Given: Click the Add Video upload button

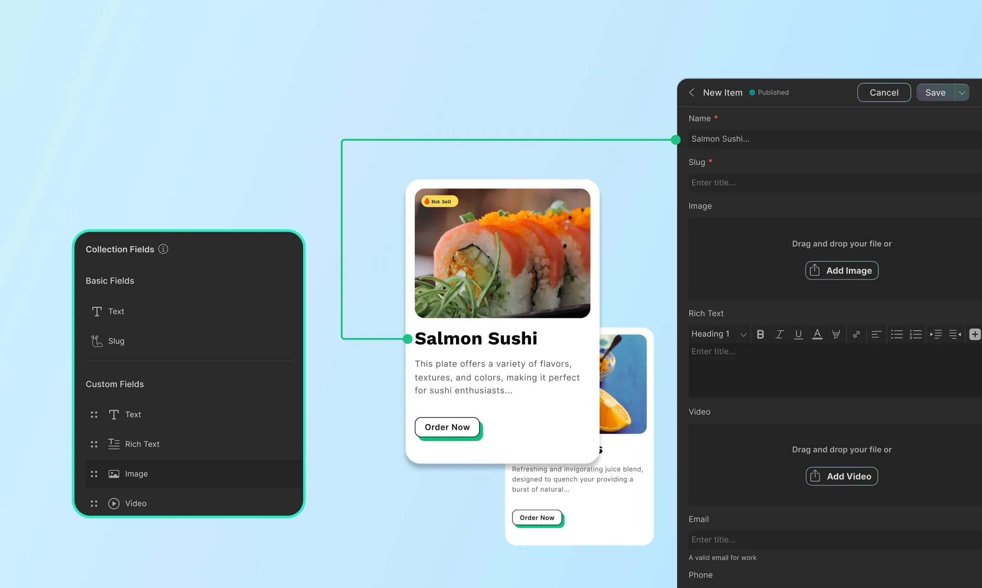Looking at the screenshot, I should point(841,476).
